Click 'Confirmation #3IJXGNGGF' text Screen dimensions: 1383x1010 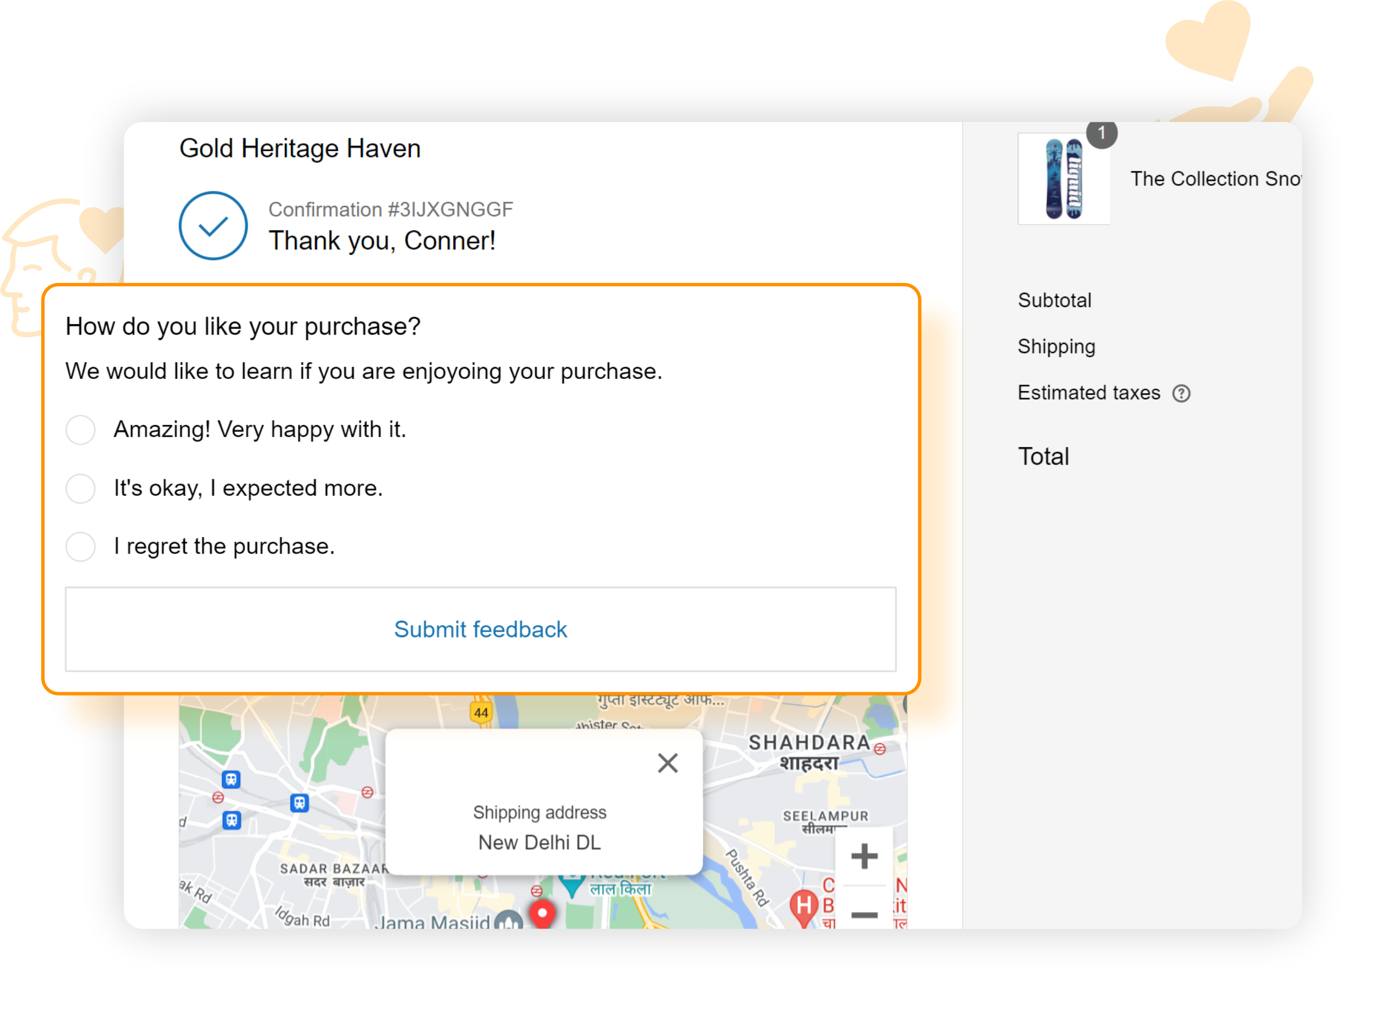click(391, 210)
